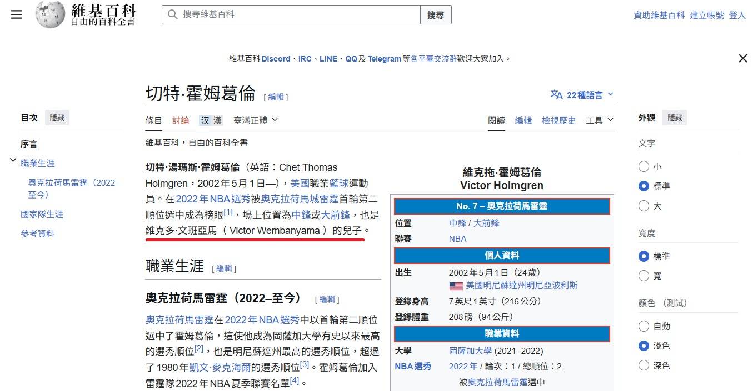Screen dimensions: 753x391
Task: Click footnote reference [4]
Action: point(295,380)
